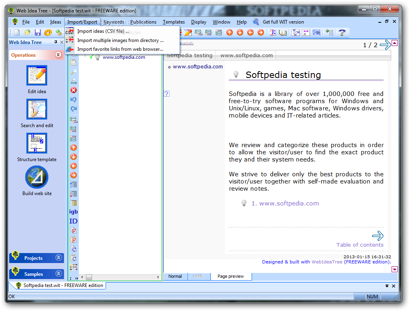Click the Open folder toolbar icon

point(28,32)
